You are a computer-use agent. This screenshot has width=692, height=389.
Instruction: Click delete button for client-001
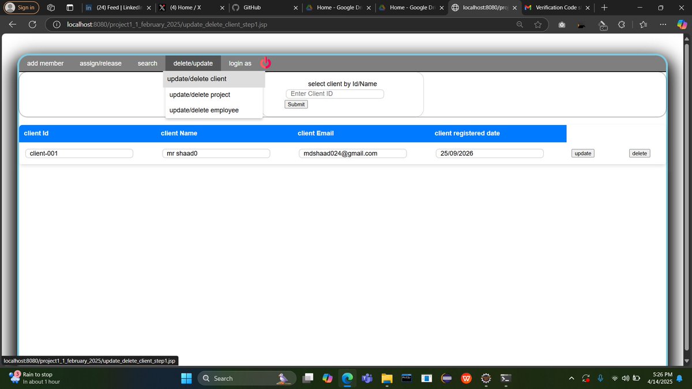640,153
